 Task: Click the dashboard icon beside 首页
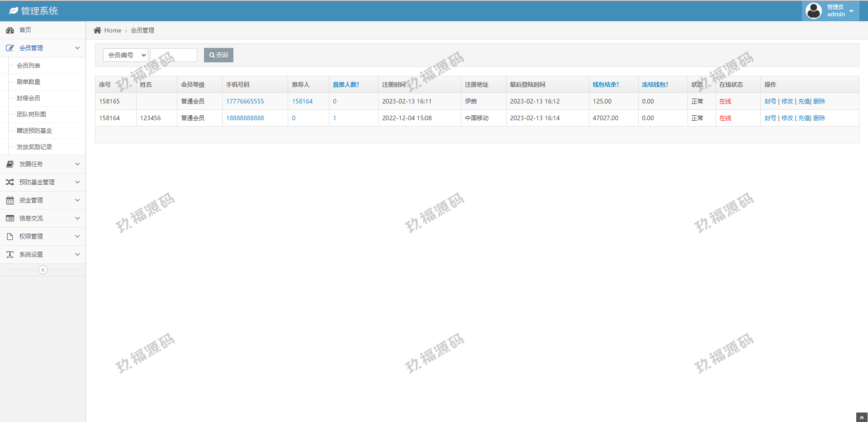coord(10,30)
